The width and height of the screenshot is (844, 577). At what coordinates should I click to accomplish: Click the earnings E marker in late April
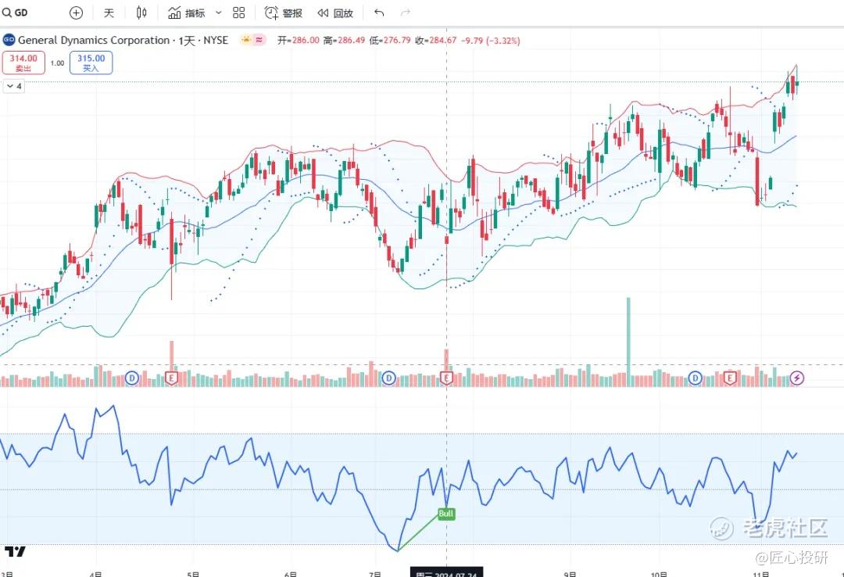pyautogui.click(x=171, y=378)
